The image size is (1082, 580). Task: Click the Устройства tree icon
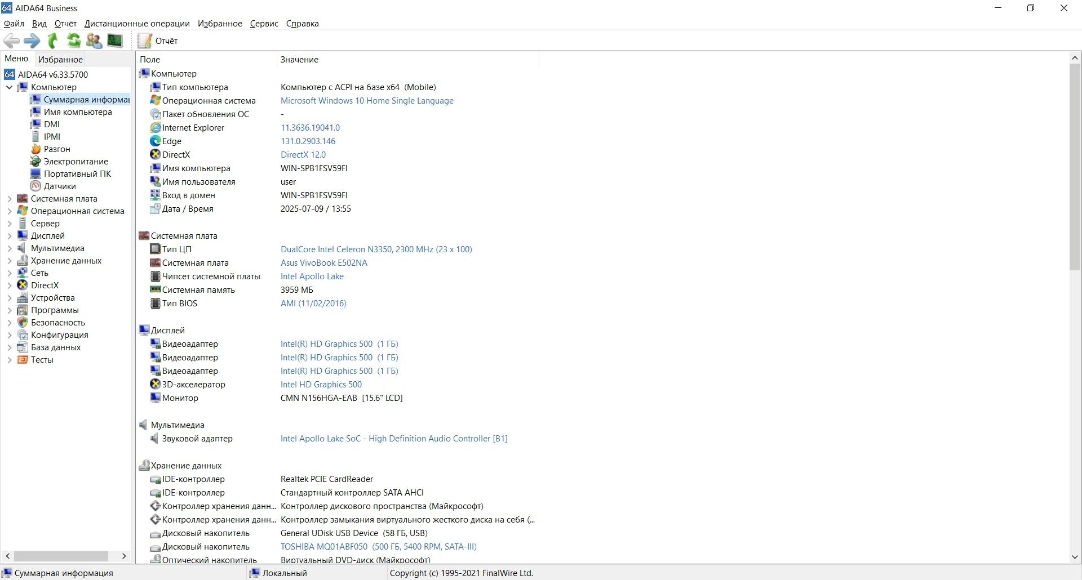tap(23, 298)
